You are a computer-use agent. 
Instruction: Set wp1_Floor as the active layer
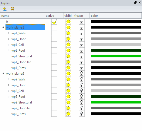pyautogui.click(x=54, y=39)
